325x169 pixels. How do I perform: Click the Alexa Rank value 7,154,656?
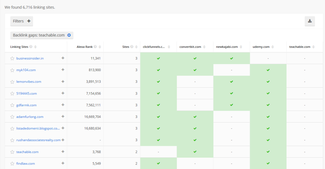click(94, 94)
